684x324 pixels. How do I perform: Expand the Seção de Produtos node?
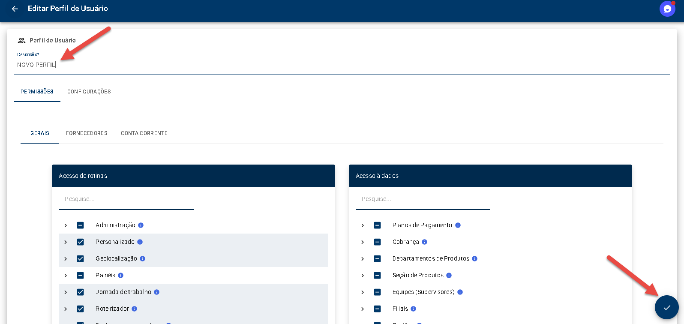coord(363,275)
